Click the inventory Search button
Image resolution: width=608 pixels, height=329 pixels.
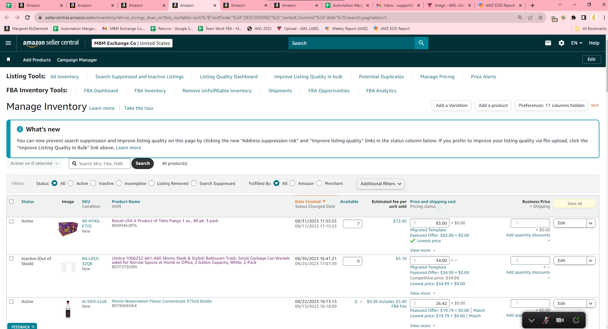coord(143,164)
